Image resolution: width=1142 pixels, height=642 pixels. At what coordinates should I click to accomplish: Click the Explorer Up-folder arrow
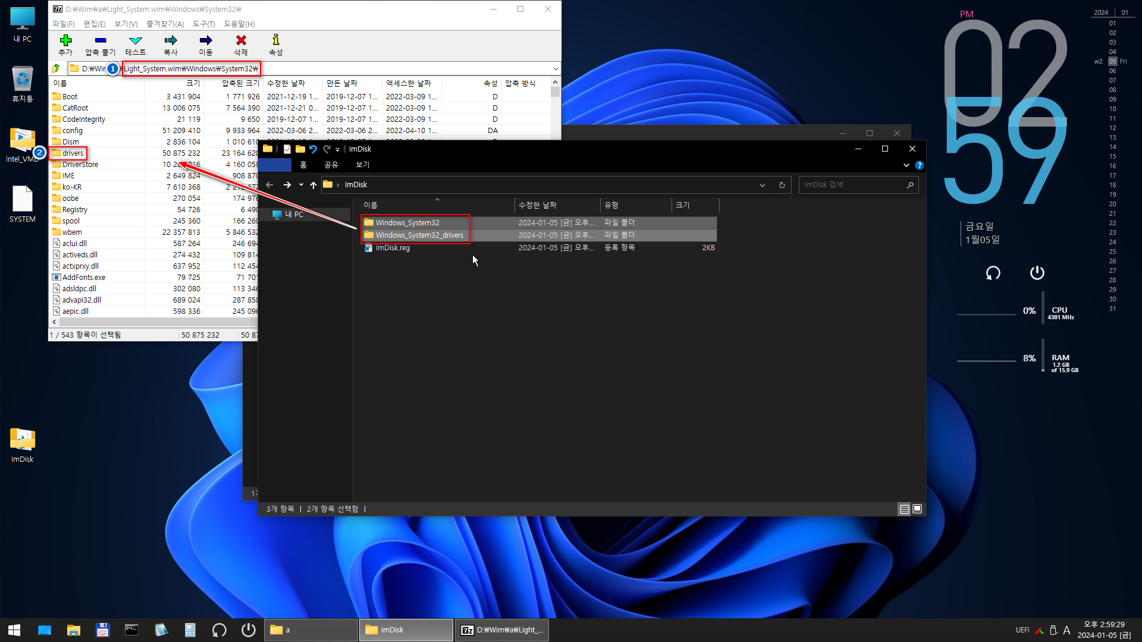[x=313, y=185]
